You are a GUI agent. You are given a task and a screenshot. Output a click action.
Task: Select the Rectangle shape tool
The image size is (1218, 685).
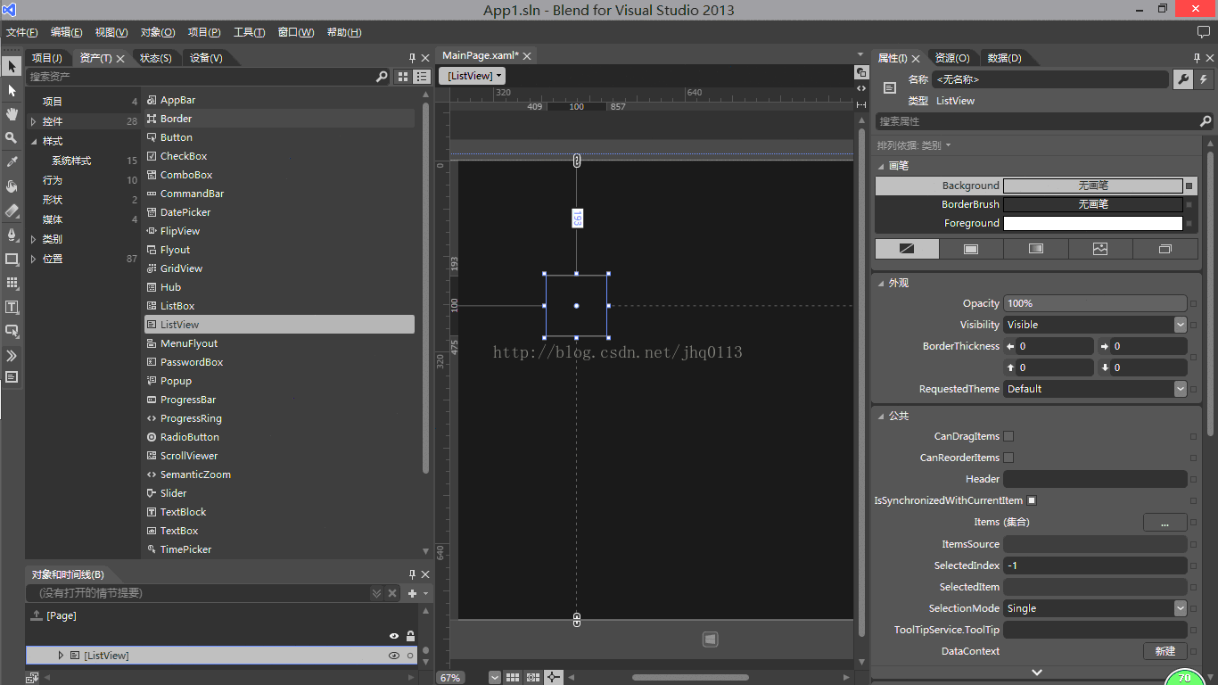pos(12,259)
